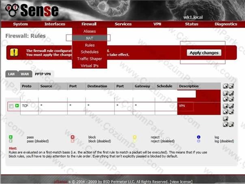Click edit rule icon on blank rule row
The image size is (245, 184).
[x=231, y=93]
